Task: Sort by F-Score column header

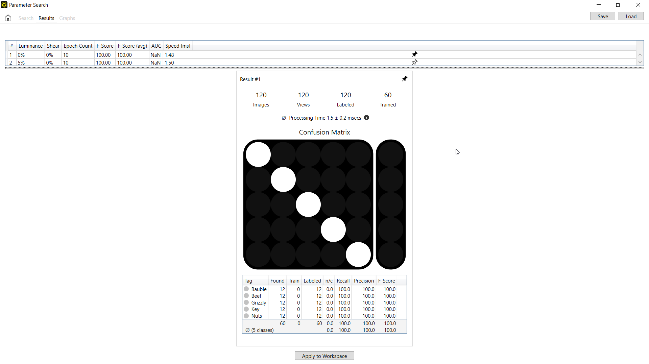Action: 105,46
